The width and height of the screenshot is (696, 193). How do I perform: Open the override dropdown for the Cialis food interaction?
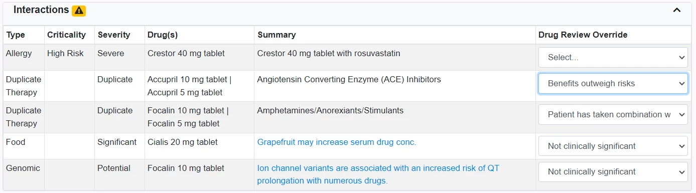[x=613, y=146]
